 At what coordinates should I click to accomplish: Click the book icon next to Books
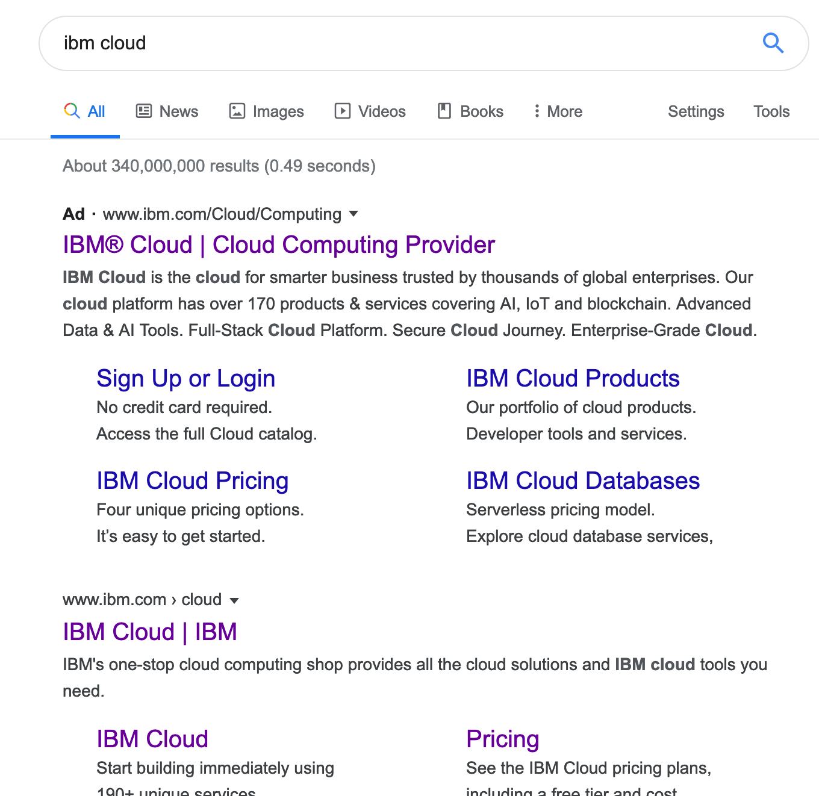[x=444, y=111]
